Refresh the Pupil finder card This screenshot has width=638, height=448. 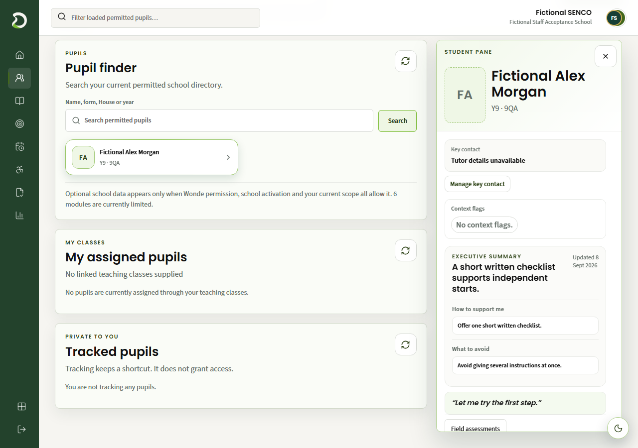(x=406, y=61)
